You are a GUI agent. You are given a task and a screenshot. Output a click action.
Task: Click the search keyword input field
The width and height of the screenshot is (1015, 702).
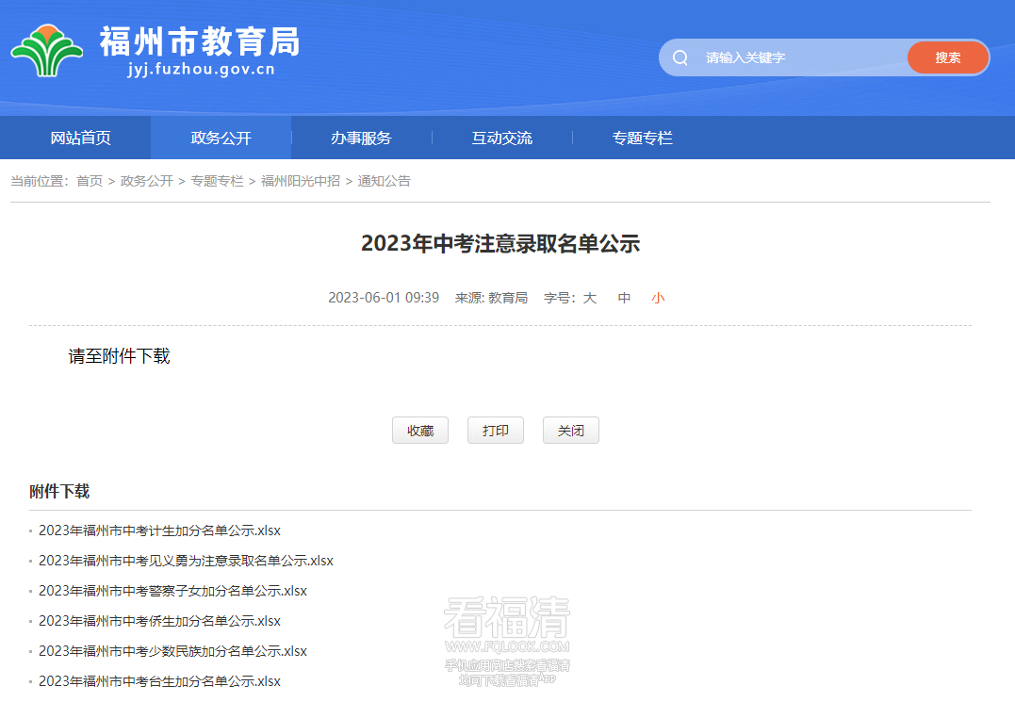tap(801, 57)
